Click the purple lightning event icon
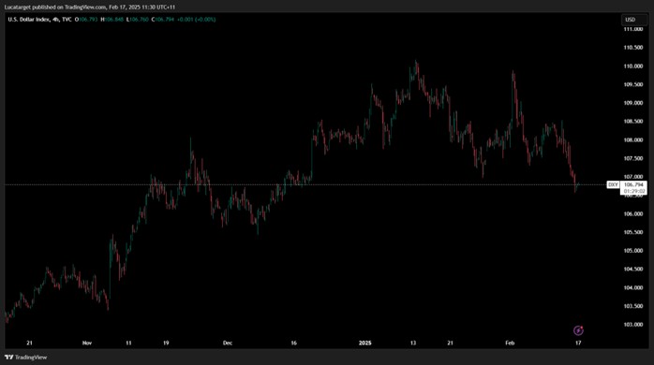Viewport: 654px width, 365px height. tap(578, 330)
